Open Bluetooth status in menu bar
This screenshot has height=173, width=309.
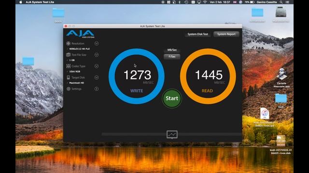coord(180,2)
